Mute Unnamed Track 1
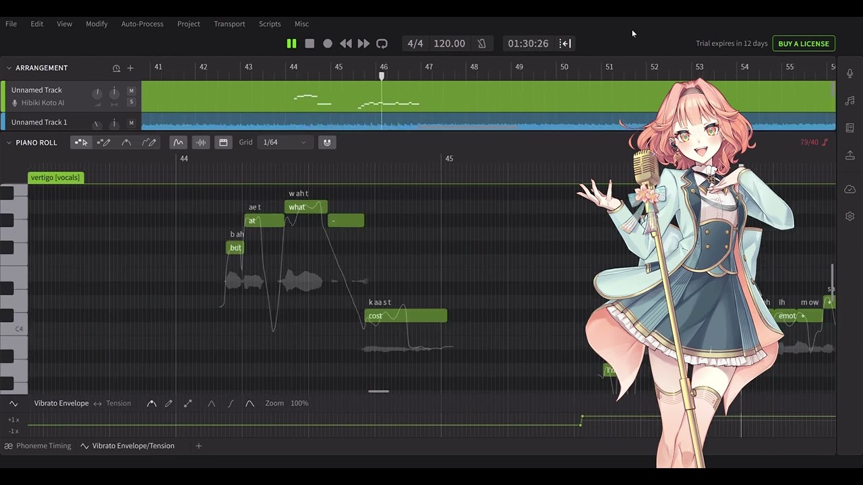The width and height of the screenshot is (863, 485). coord(131,123)
